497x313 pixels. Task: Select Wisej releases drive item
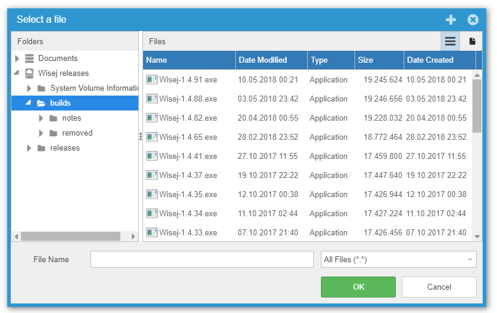pyautogui.click(x=63, y=73)
